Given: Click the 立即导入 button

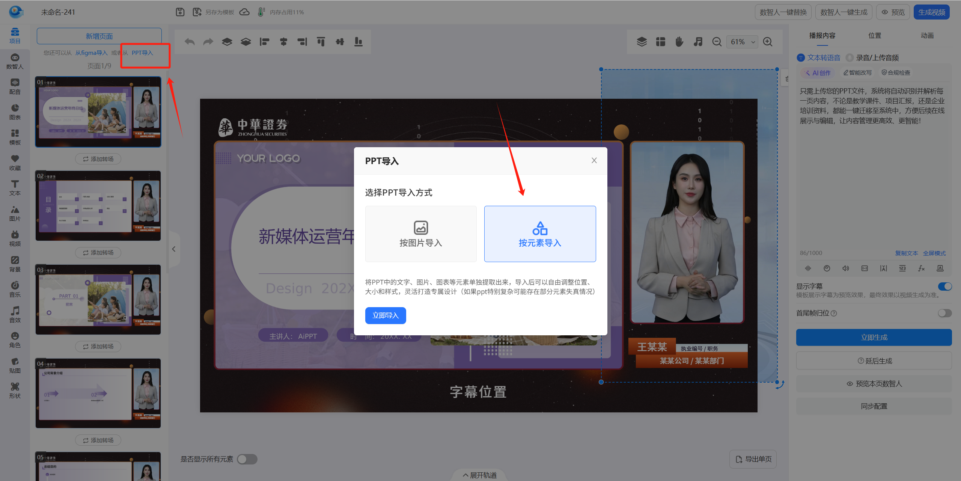Looking at the screenshot, I should tap(385, 315).
